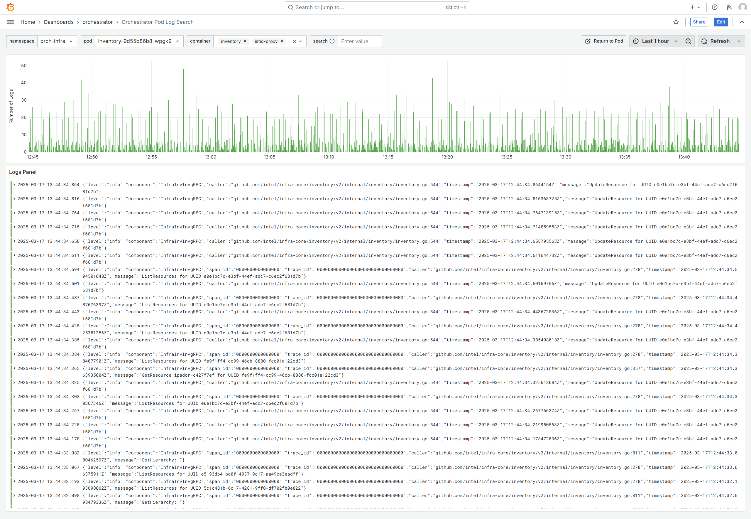
Task: Click the search Enter value field
Action: tap(359, 41)
